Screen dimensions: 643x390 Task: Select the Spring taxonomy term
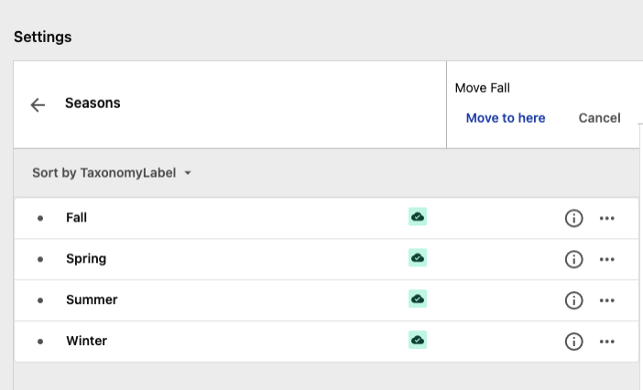point(86,259)
